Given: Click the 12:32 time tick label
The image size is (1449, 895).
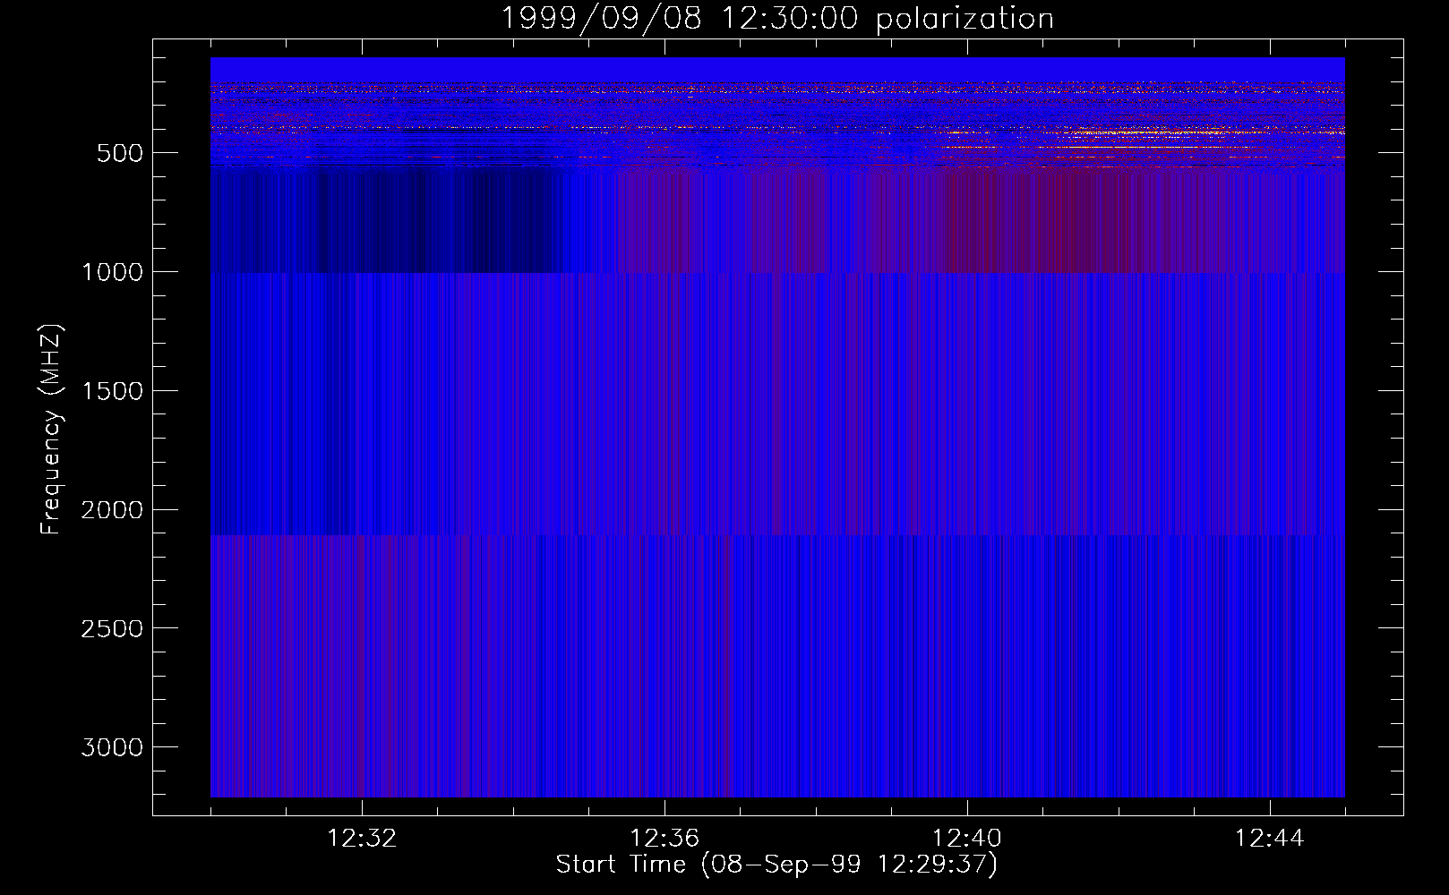Looking at the screenshot, I should point(362,839).
